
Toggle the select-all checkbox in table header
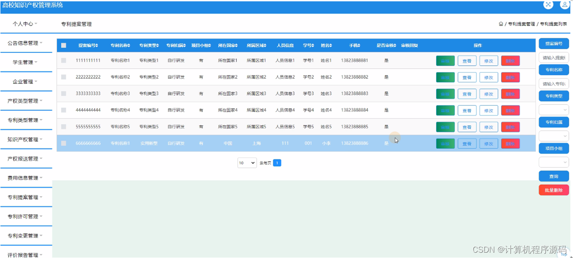64,45
